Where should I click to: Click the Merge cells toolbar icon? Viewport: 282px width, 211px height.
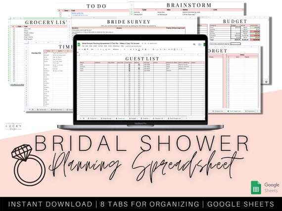[x=148, y=49]
